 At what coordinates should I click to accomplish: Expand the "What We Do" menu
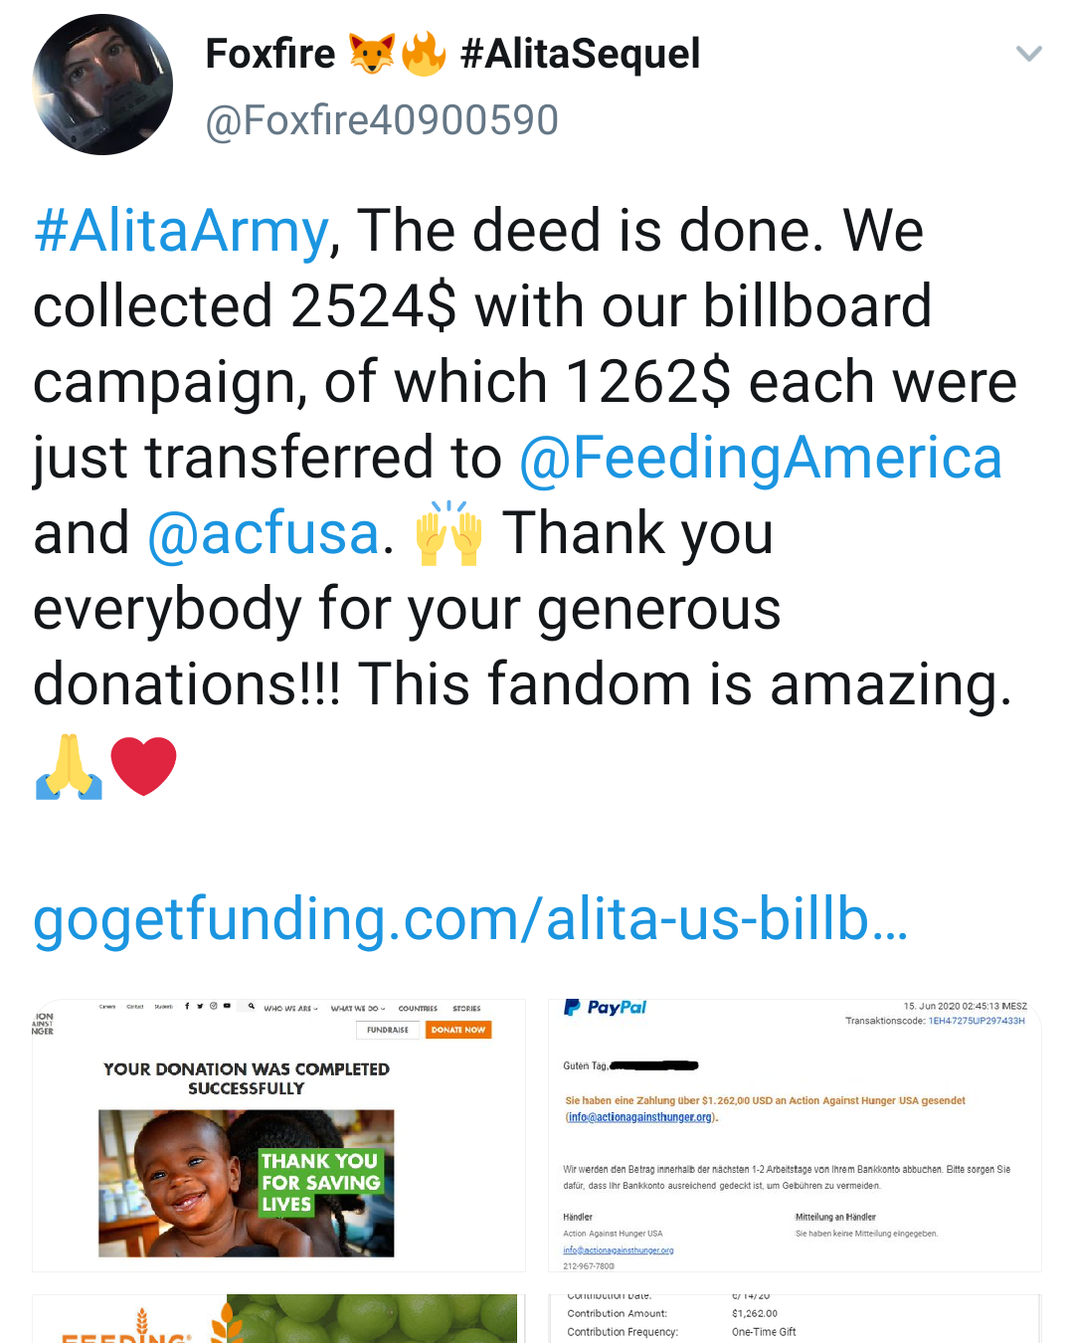click(357, 1009)
